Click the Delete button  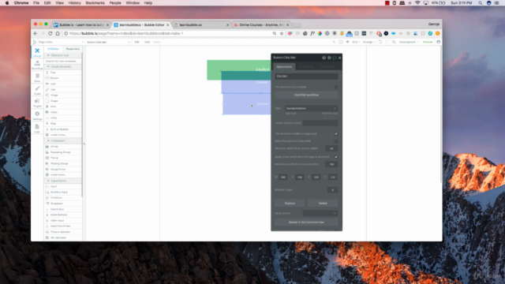[323, 204]
